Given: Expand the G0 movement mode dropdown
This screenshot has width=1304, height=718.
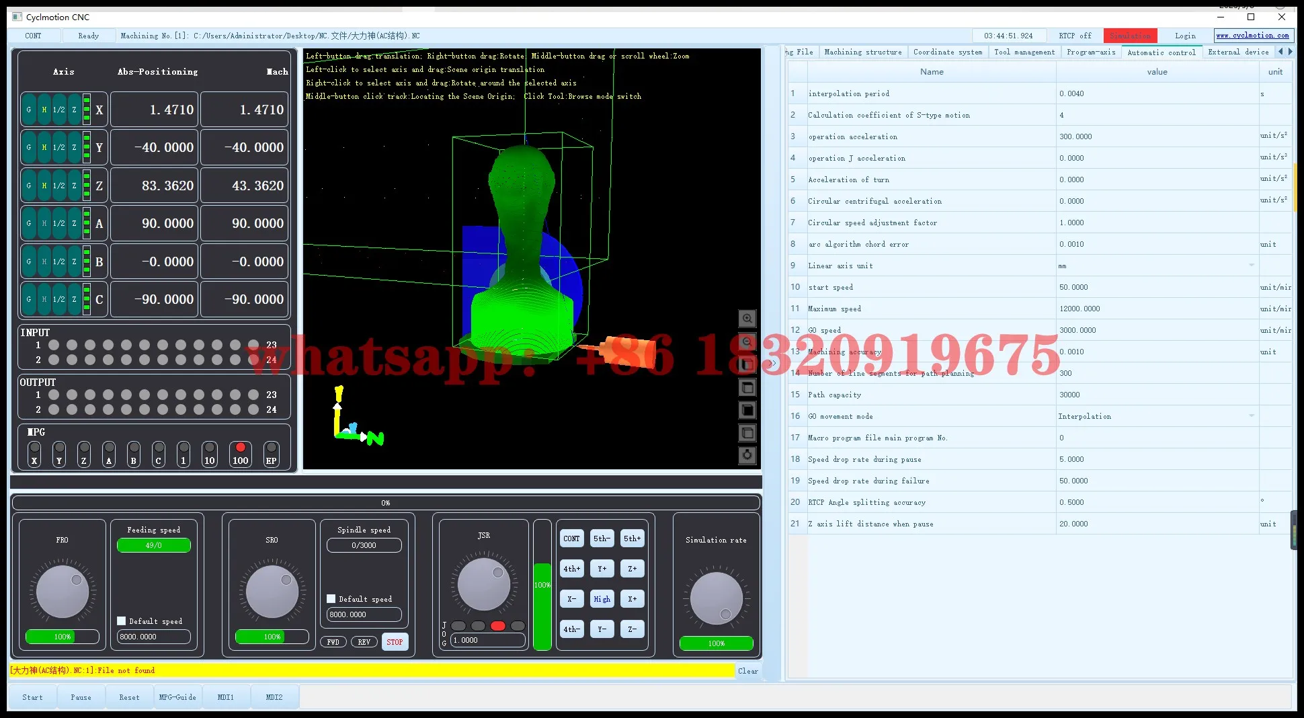Looking at the screenshot, I should [x=1251, y=416].
